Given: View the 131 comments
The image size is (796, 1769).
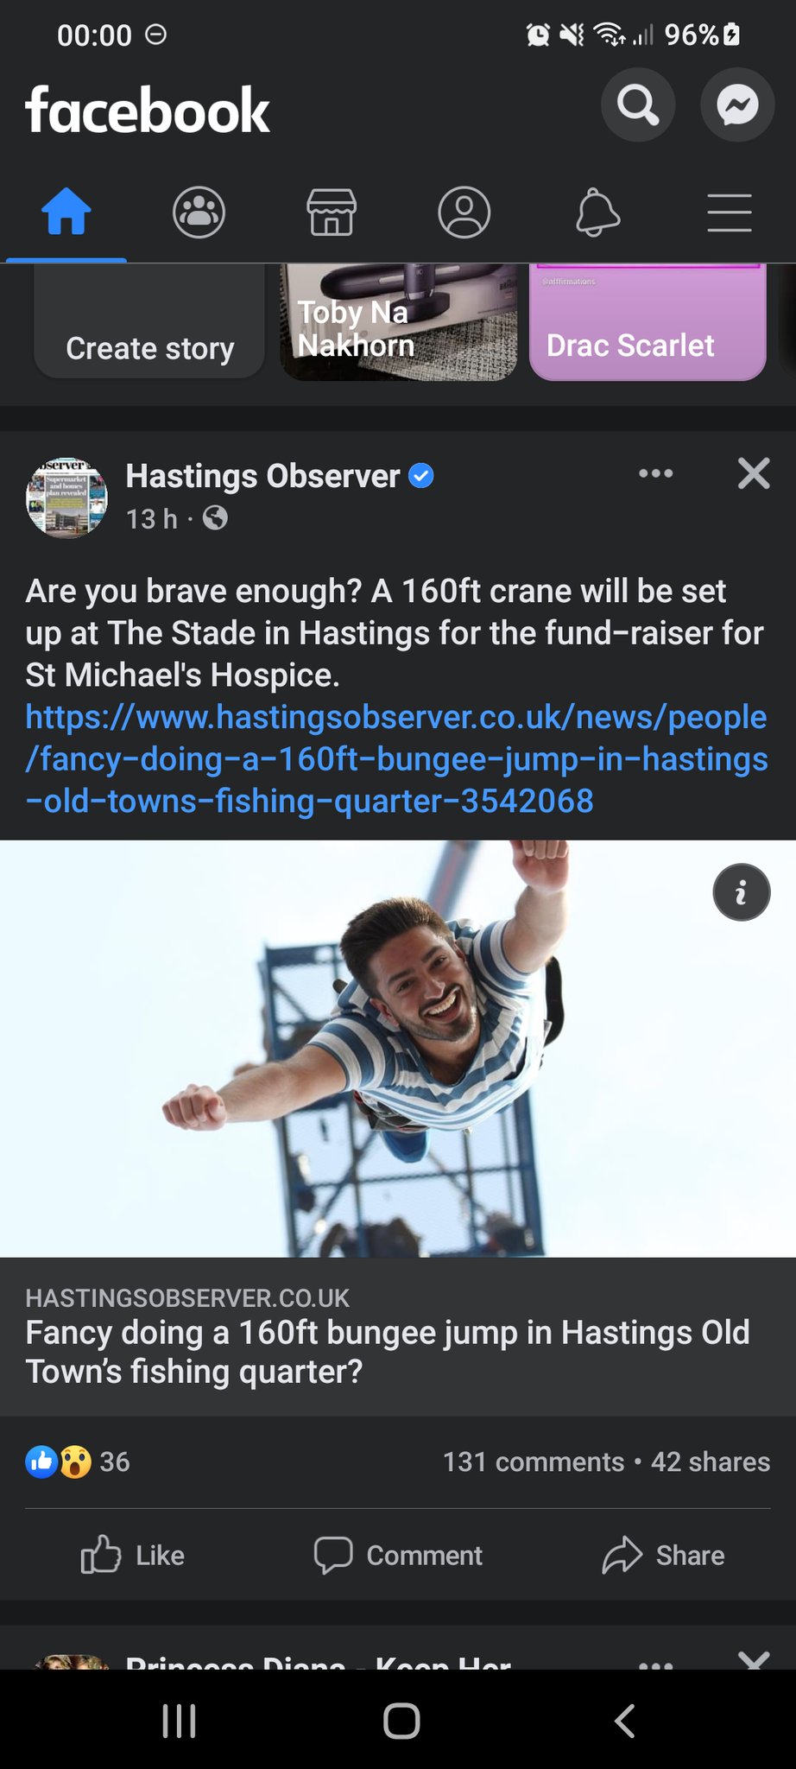Looking at the screenshot, I should 533,1461.
